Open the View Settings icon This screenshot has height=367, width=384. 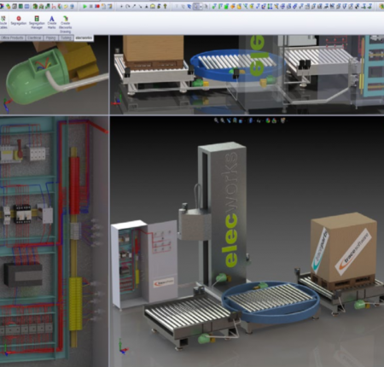282,120
